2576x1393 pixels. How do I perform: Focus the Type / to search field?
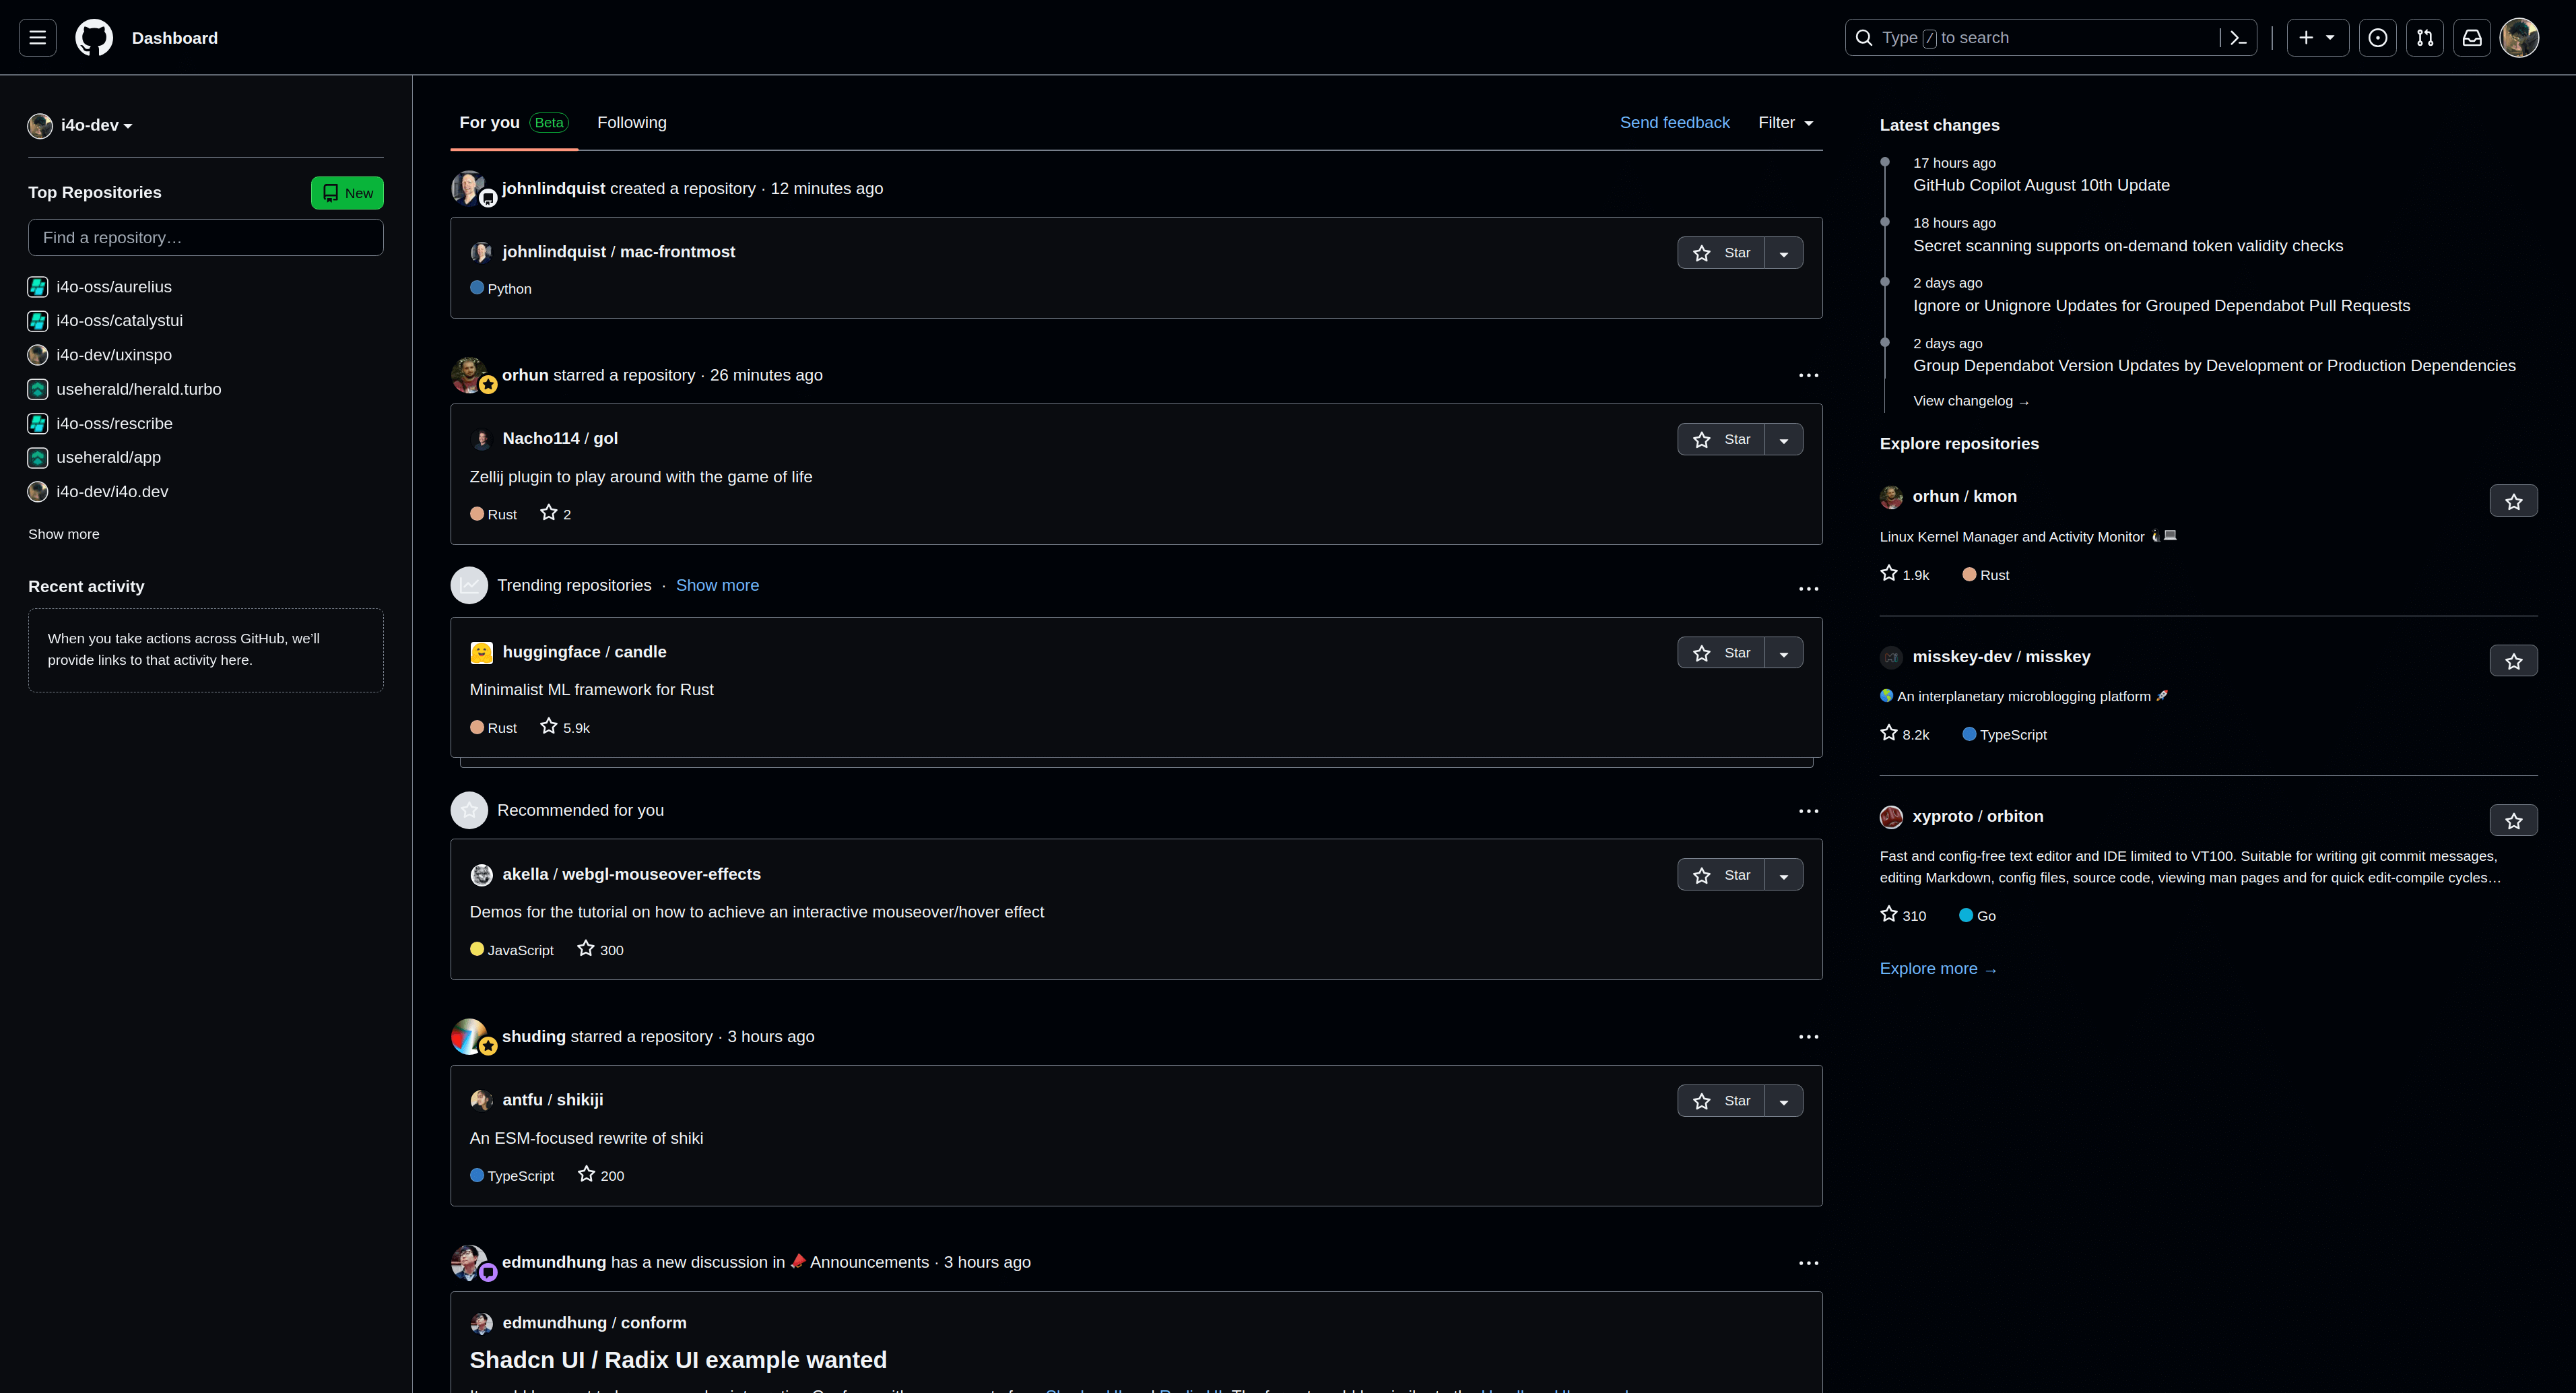click(x=2050, y=38)
